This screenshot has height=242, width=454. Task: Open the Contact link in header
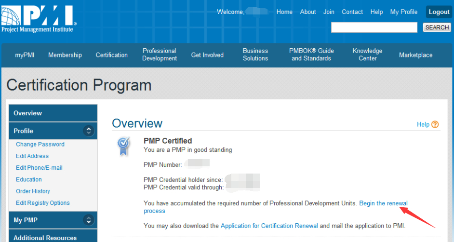[352, 12]
